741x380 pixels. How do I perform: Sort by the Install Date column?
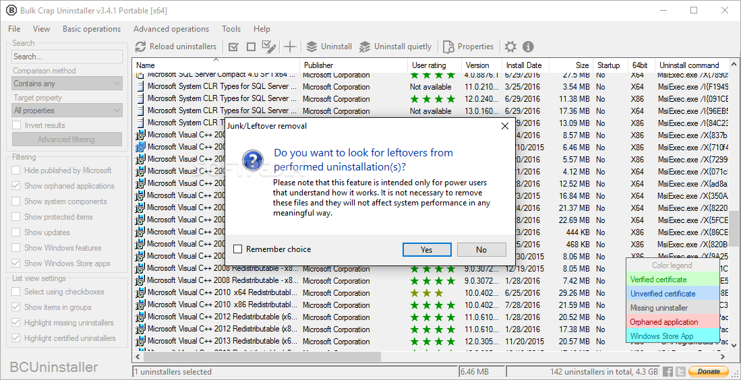(x=525, y=65)
